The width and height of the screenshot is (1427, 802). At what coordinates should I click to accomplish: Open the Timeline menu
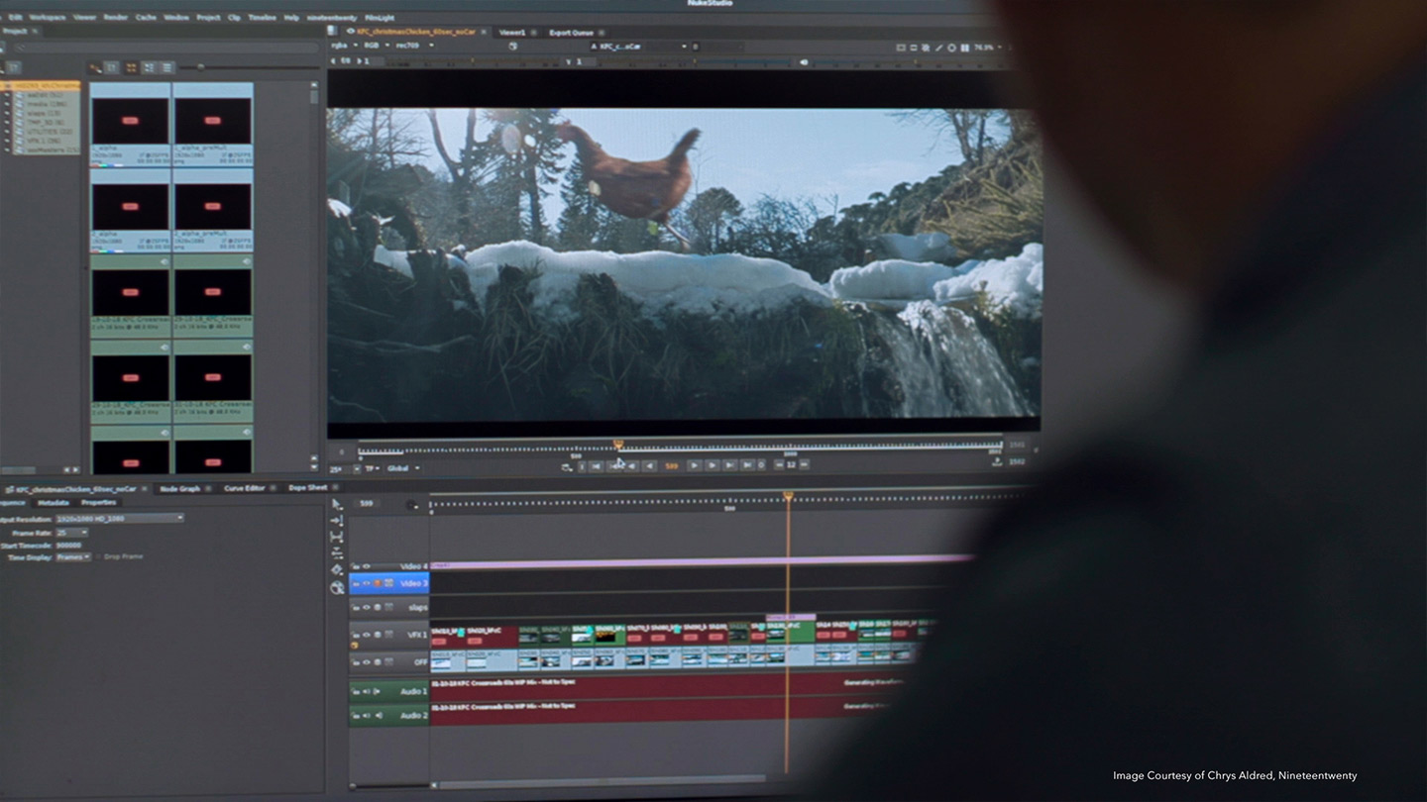tap(262, 17)
